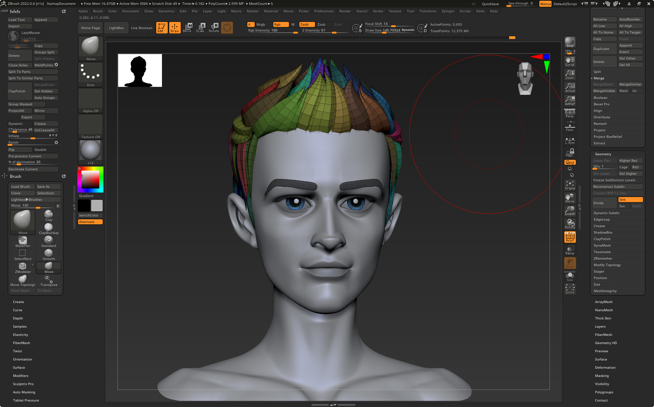Open the Zplugin menu
The width and height of the screenshot is (654, 407).
tap(448, 11)
